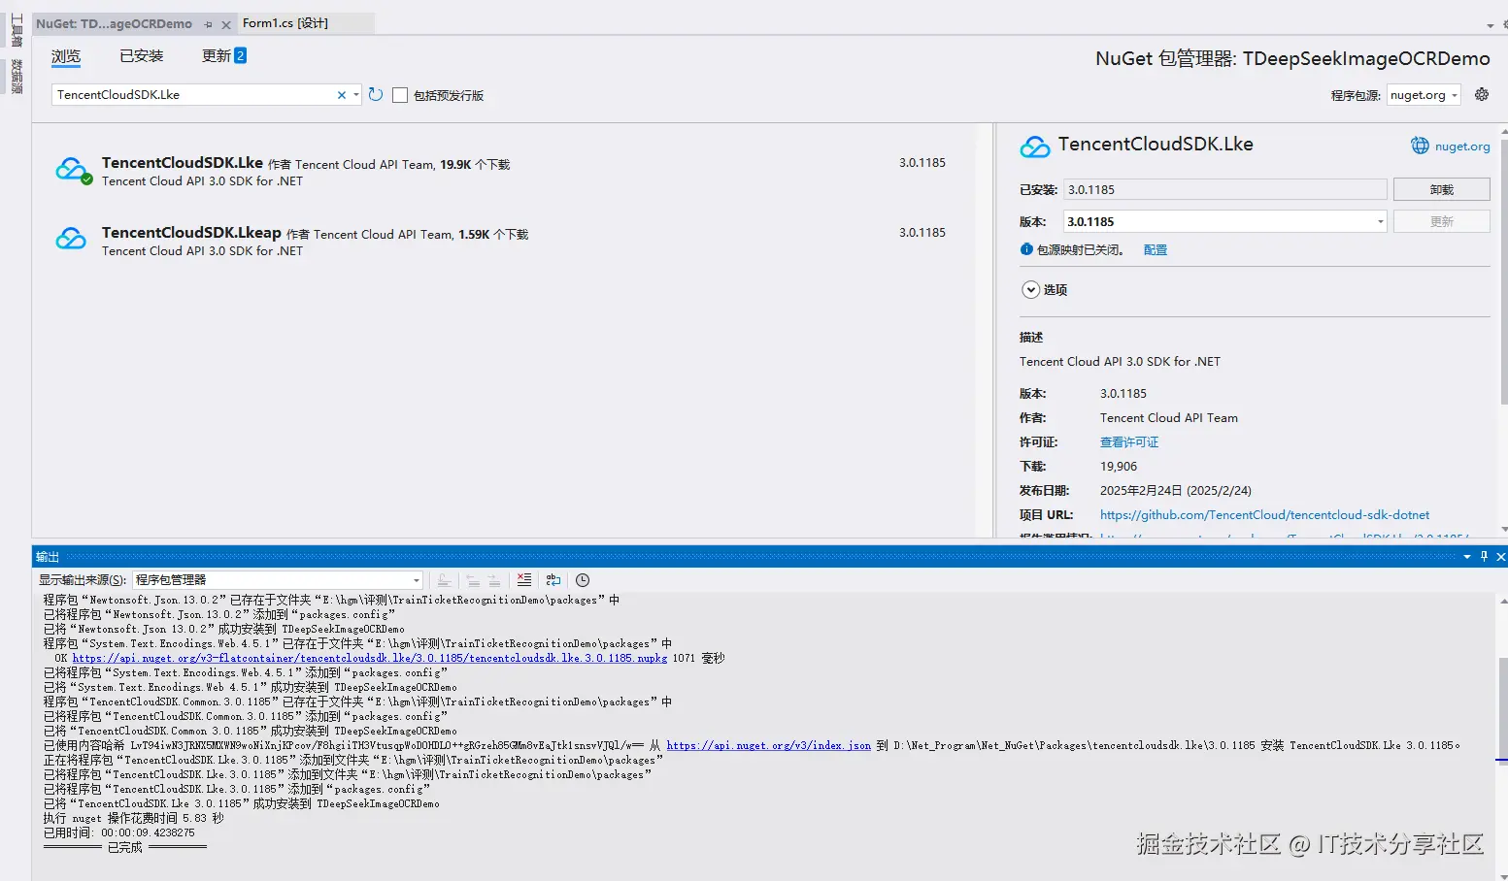
Task: Refresh the NuGet package search results
Action: [x=376, y=95]
